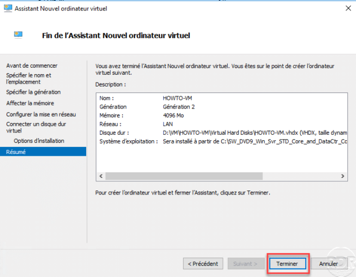Click the Description : label
This screenshot has height=277, width=356.
click(111, 84)
